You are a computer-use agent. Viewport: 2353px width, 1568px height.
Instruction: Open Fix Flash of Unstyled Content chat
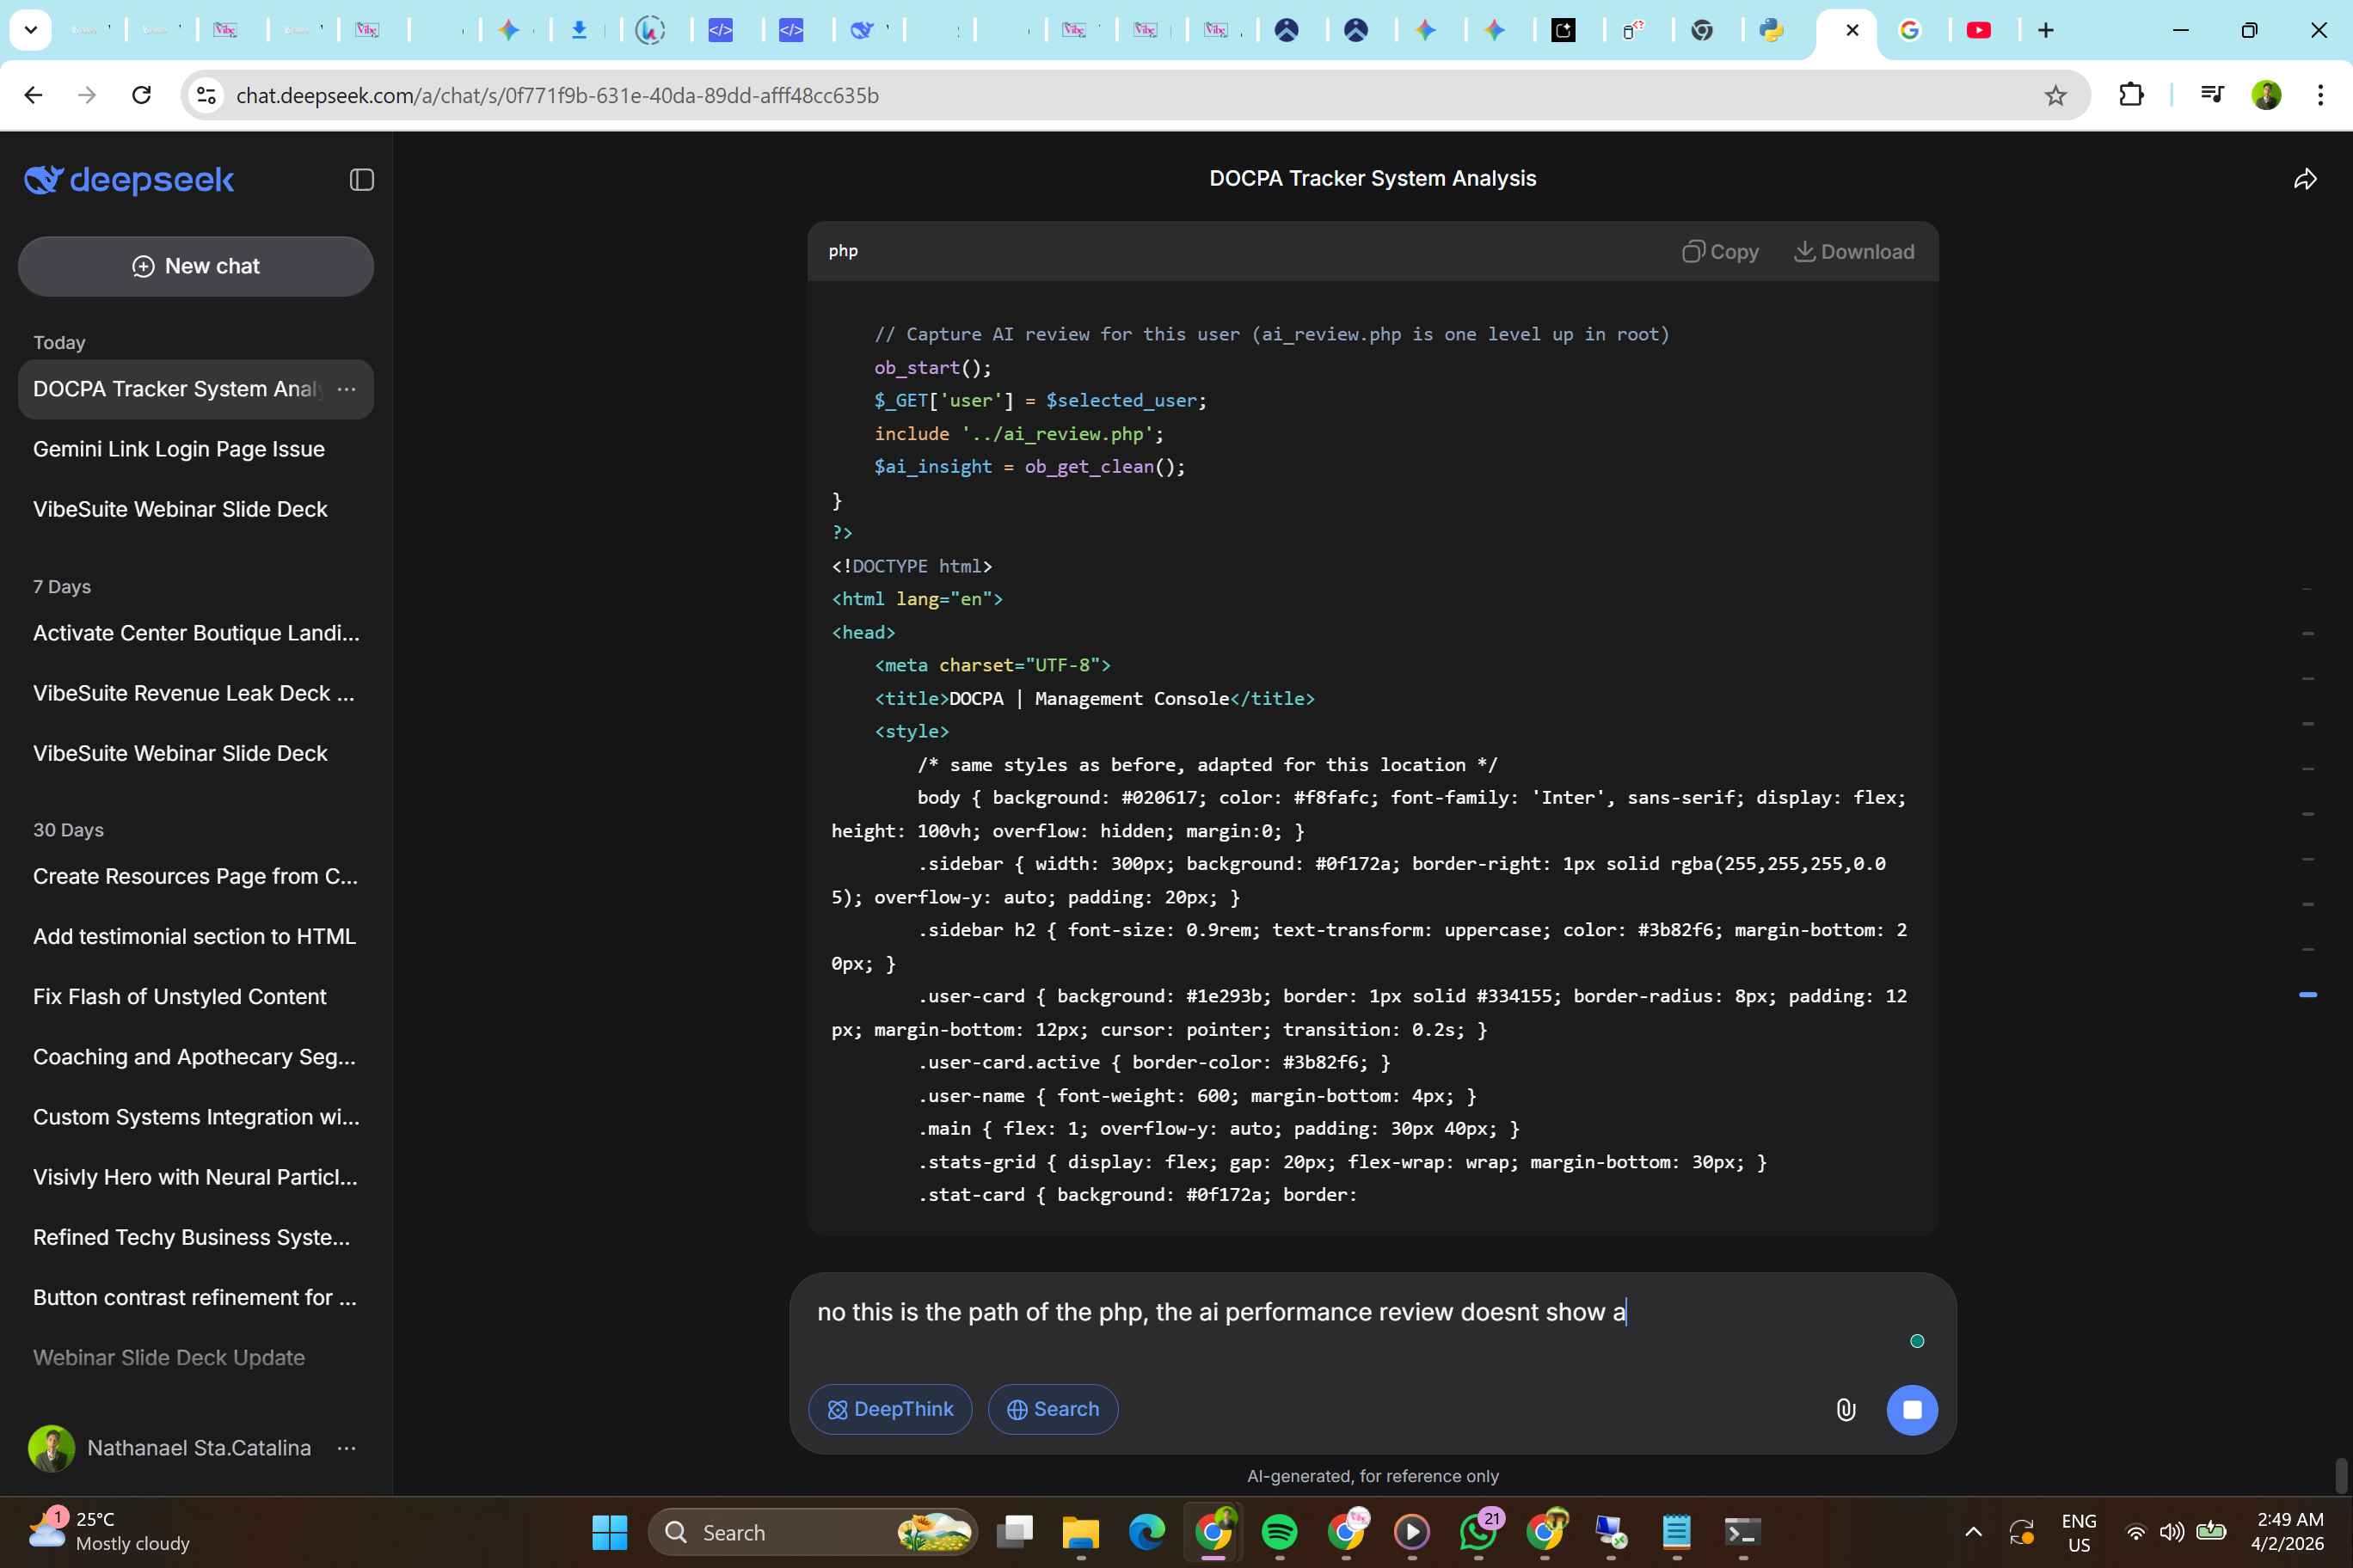click(x=180, y=997)
